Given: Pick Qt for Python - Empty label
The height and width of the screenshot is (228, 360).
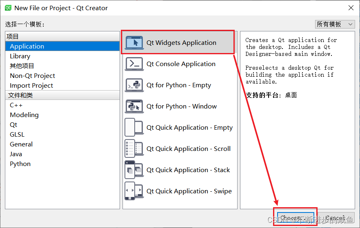Looking at the screenshot, I should click(x=179, y=85).
